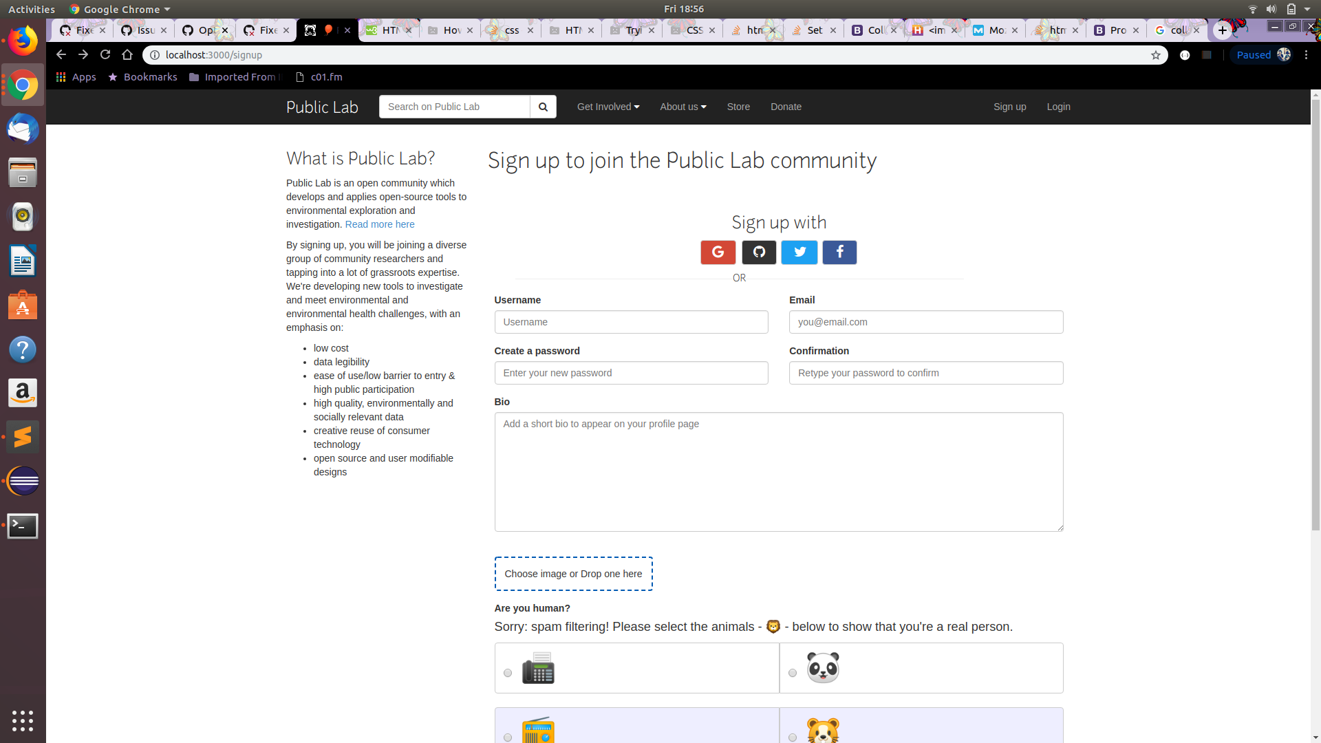
Task: Select the radio device option
Action: tap(508, 737)
